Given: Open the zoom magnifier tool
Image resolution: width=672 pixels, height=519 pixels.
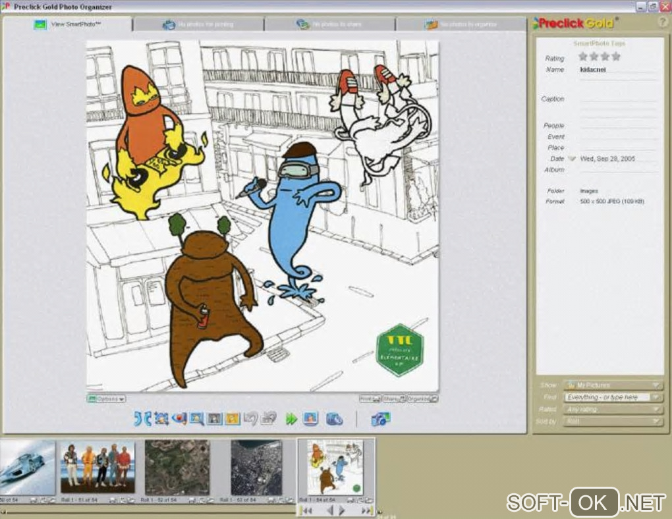Looking at the screenshot, I should (x=197, y=419).
